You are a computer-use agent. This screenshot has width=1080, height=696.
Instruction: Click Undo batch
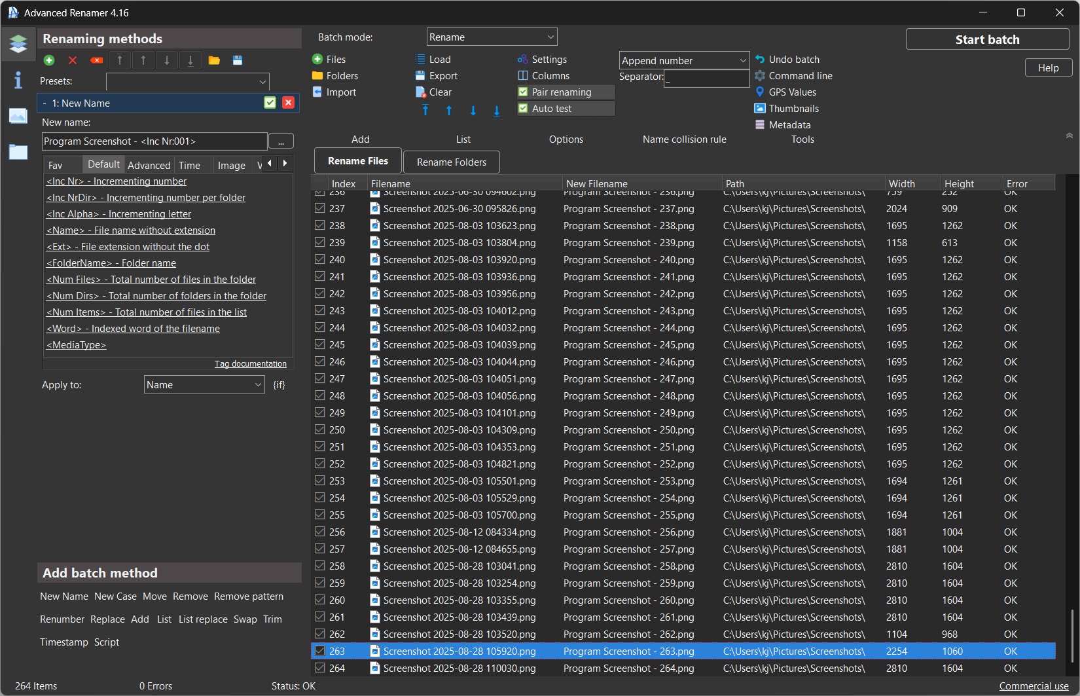point(793,60)
